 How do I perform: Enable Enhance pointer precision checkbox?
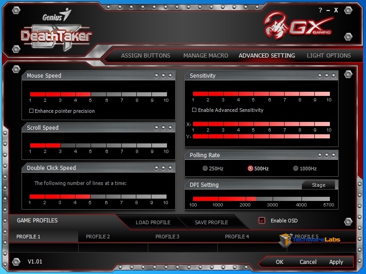tap(31, 111)
